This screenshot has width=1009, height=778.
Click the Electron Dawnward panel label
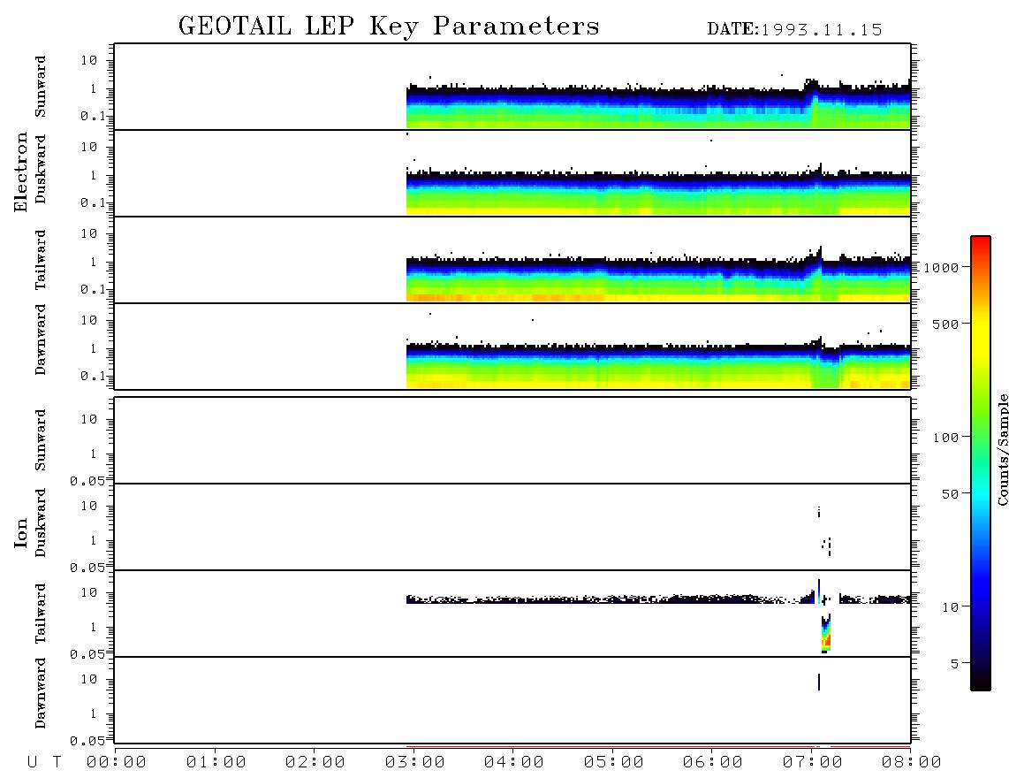point(41,339)
